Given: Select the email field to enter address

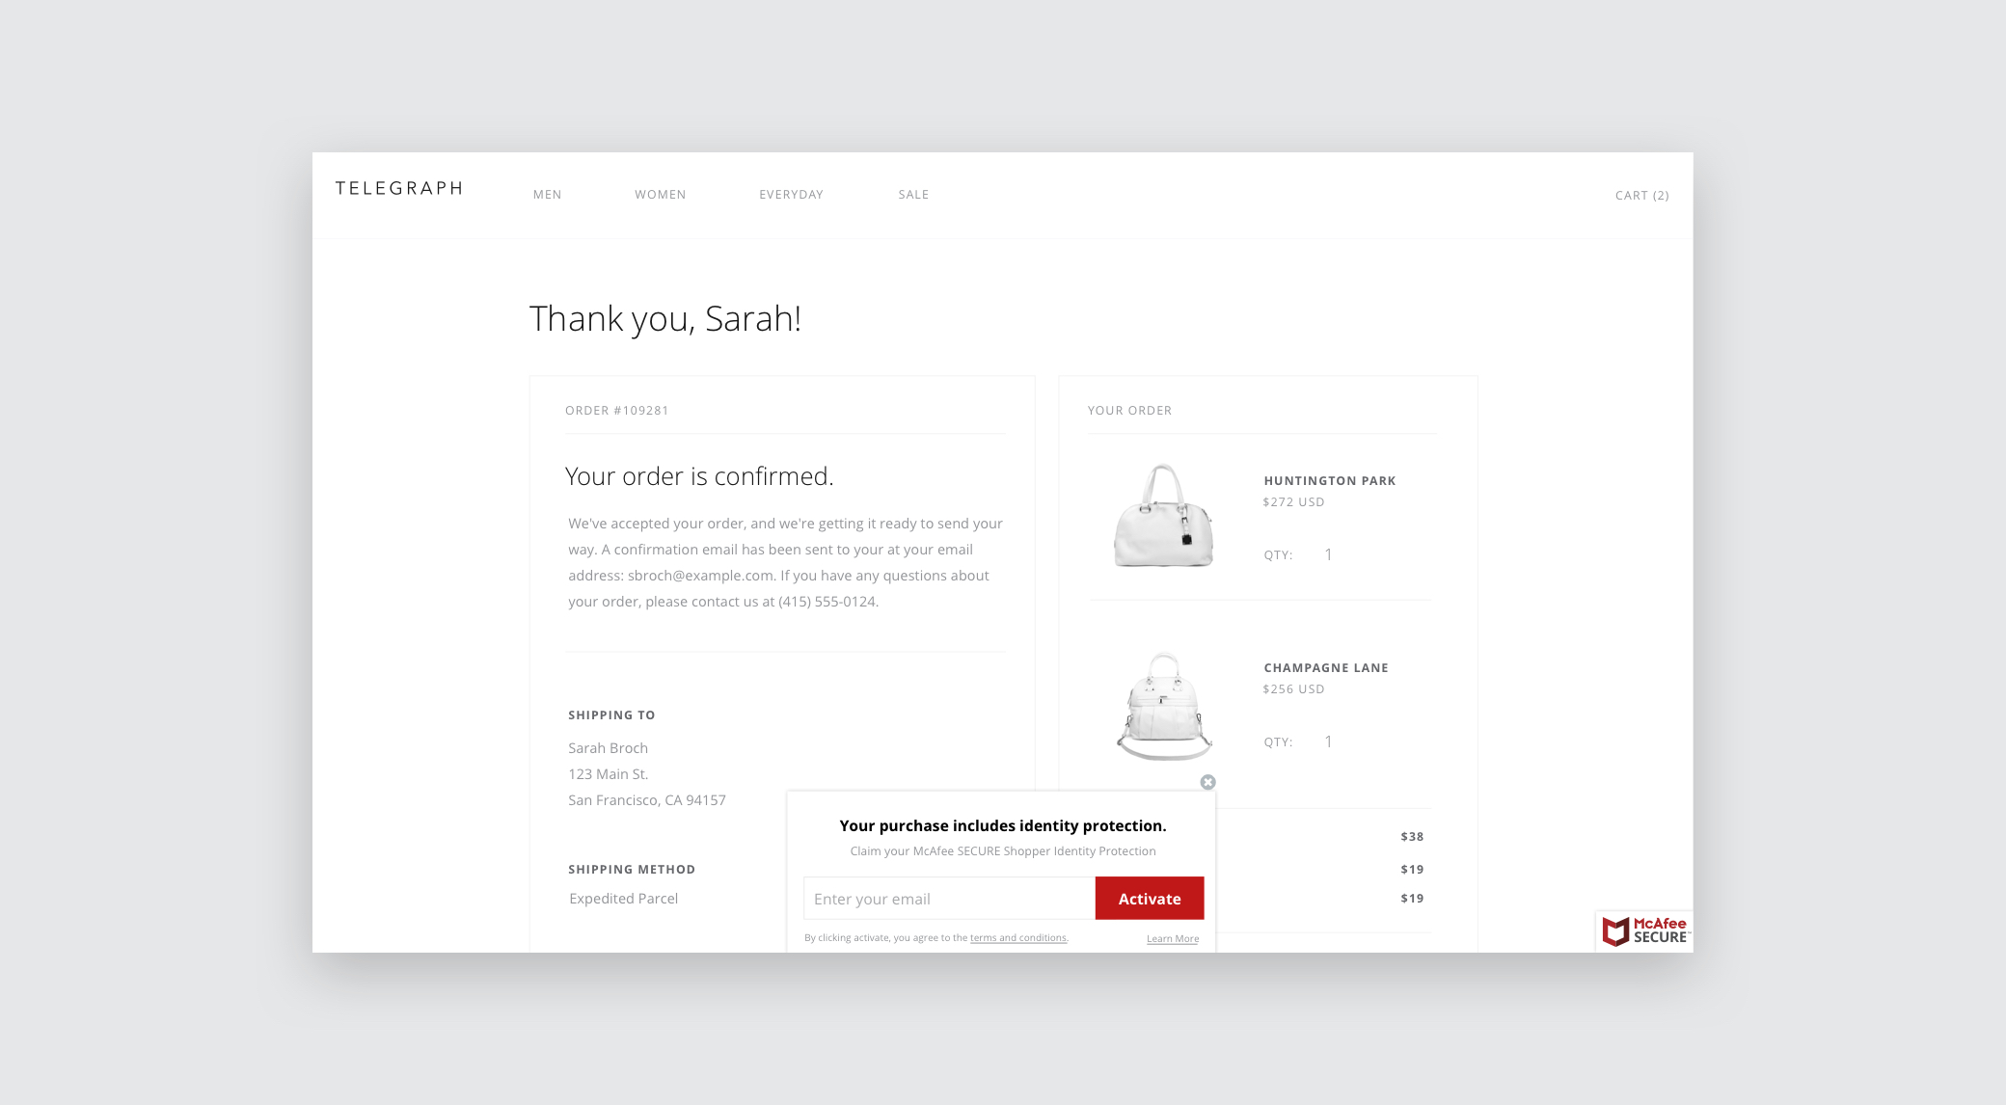Looking at the screenshot, I should click(x=949, y=898).
